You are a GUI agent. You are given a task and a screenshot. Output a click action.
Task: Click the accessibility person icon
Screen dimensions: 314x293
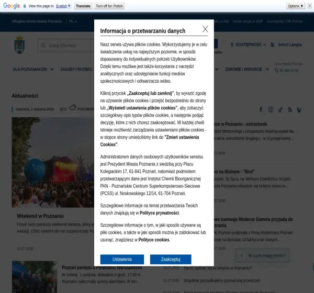(232, 44)
